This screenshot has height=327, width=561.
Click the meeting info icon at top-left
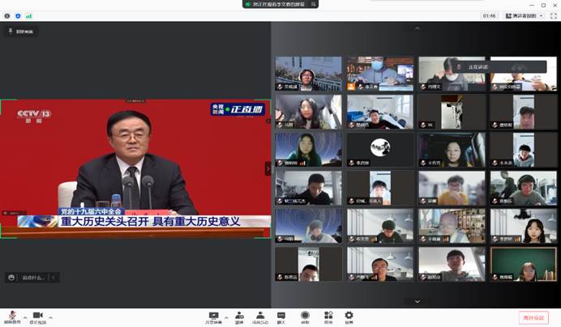click(x=6, y=15)
